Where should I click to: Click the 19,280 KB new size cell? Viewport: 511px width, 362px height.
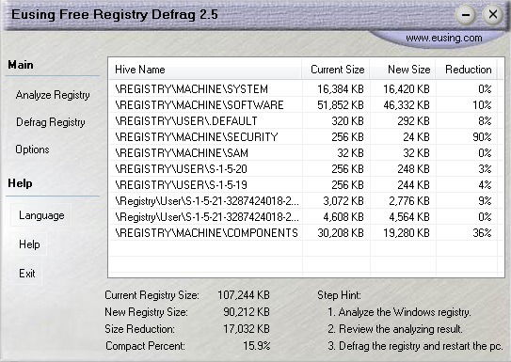click(x=407, y=233)
